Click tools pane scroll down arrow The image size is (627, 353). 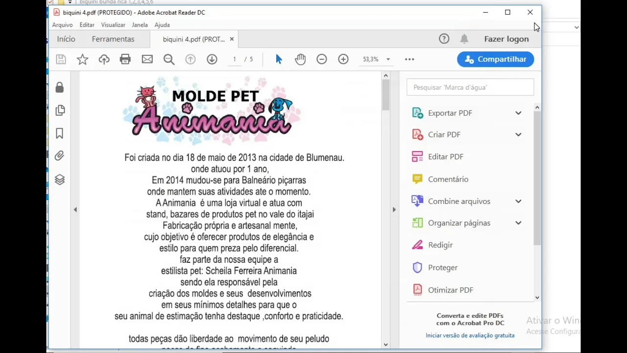[537, 298]
